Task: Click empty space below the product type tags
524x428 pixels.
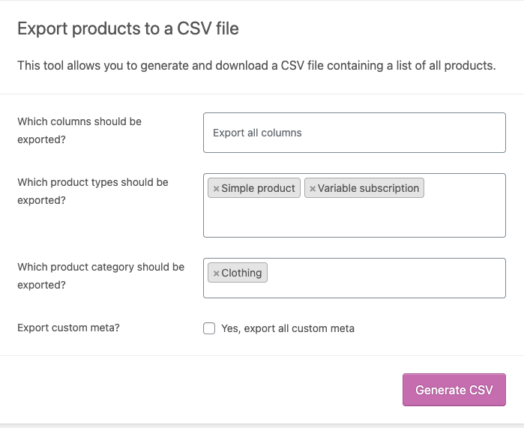Action: tap(354, 220)
